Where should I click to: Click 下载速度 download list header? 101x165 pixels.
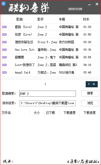69,113
